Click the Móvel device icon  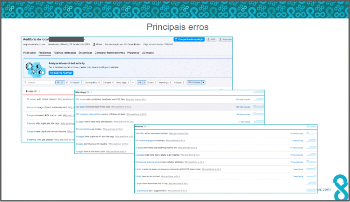pos(94,44)
